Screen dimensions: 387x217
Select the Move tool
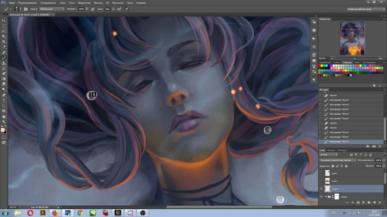click(4, 21)
